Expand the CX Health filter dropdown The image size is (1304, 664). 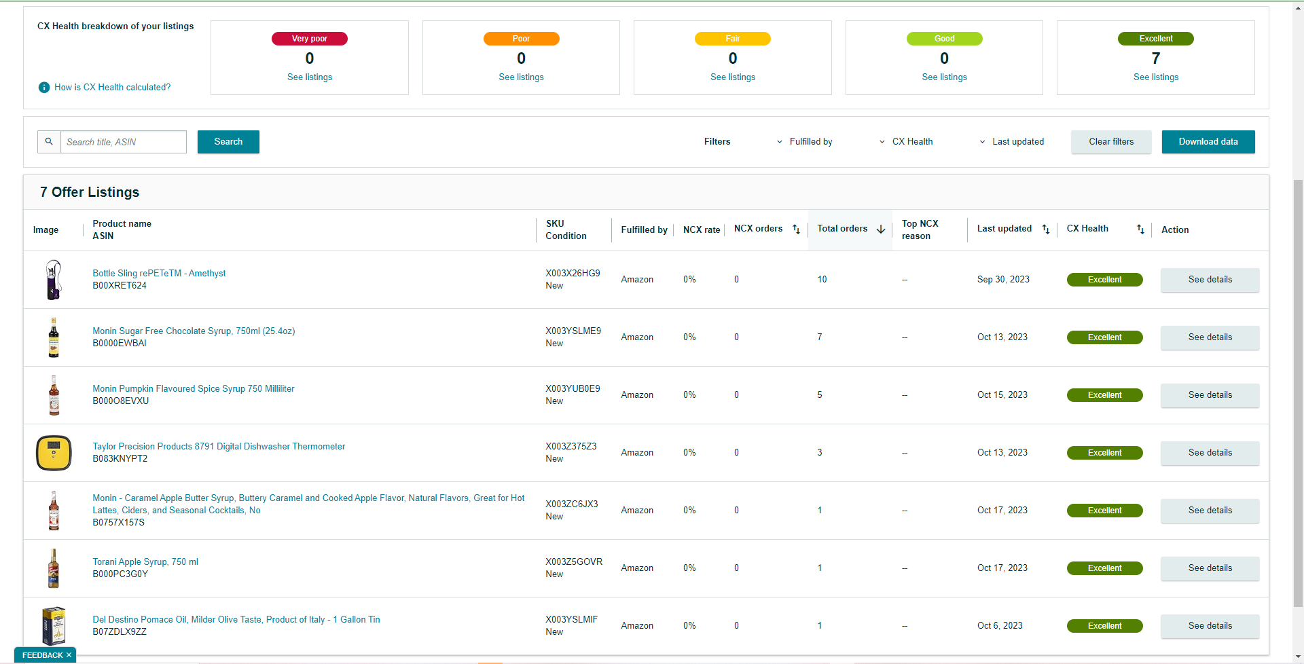click(906, 142)
